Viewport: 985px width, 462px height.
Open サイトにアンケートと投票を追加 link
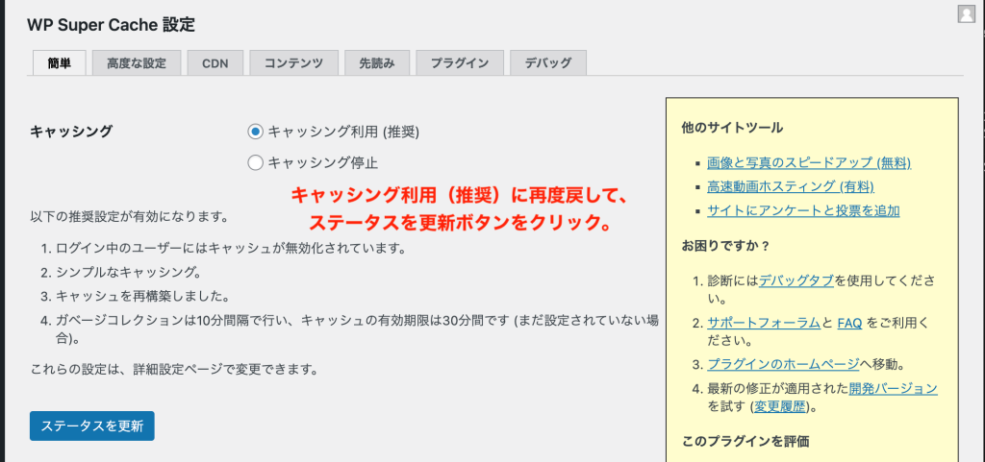click(x=803, y=210)
